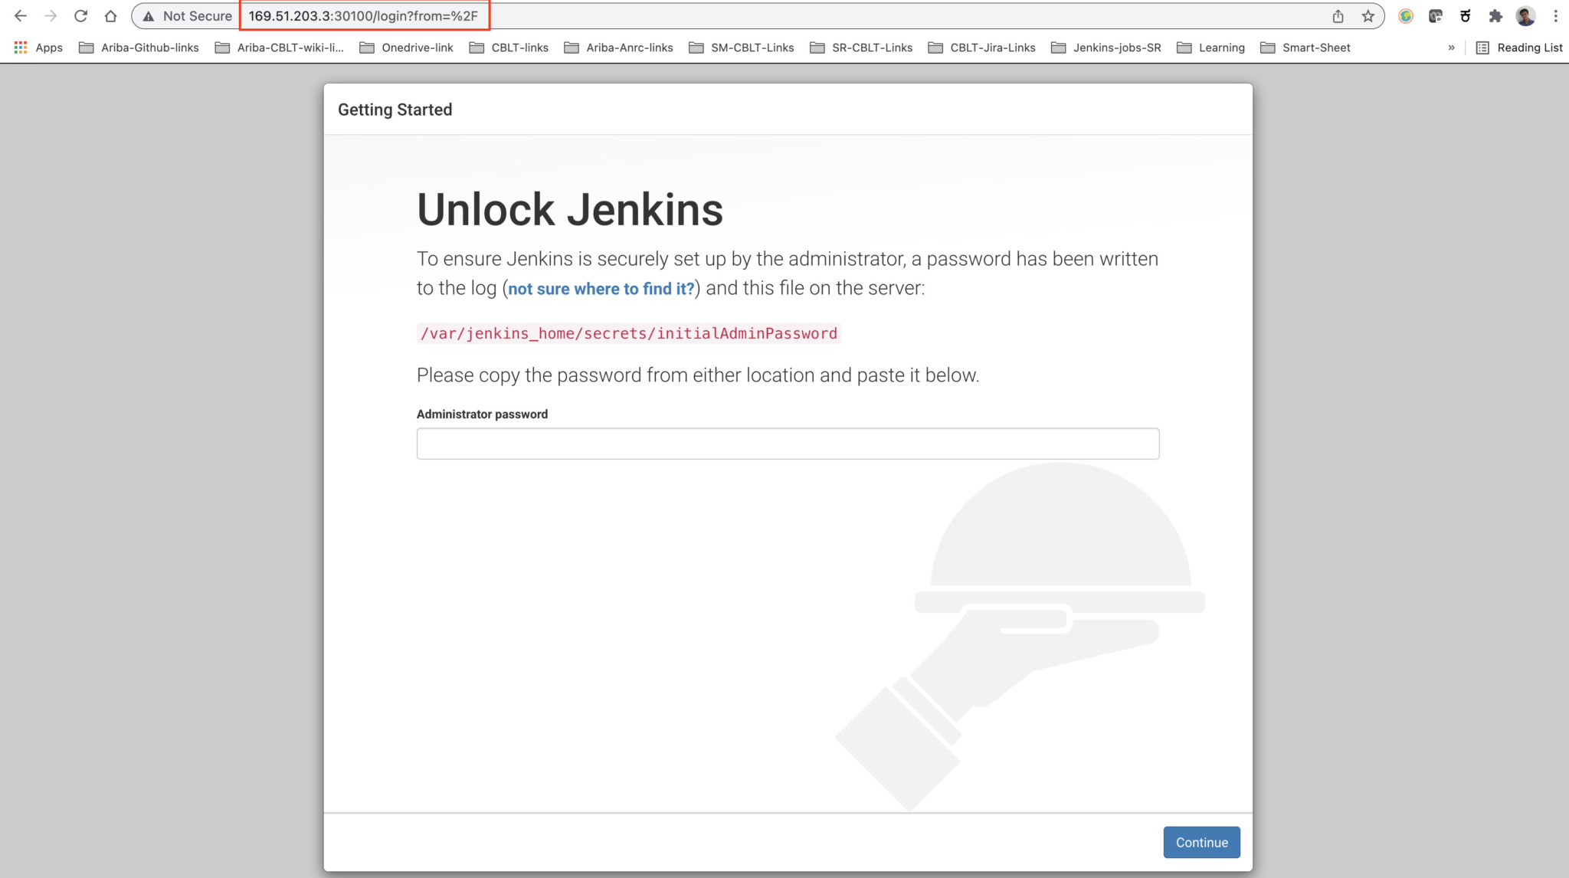Click the dark camera extension icon
This screenshot has width=1569, height=878.
1436,15
